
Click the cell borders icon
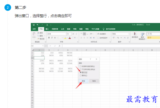tap(60, 38)
